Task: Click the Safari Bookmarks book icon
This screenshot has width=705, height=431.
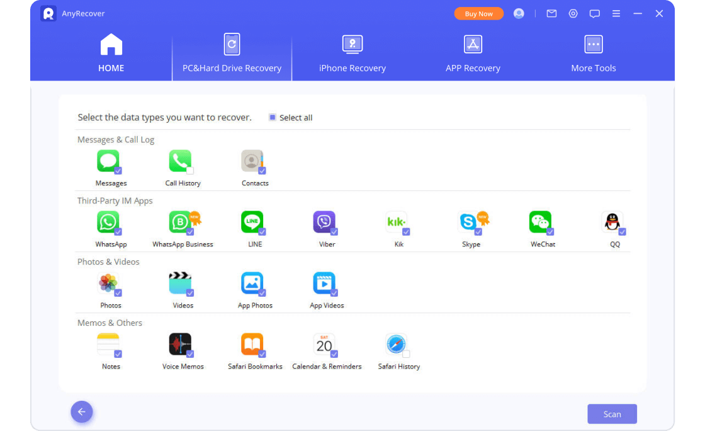Action: tap(252, 344)
